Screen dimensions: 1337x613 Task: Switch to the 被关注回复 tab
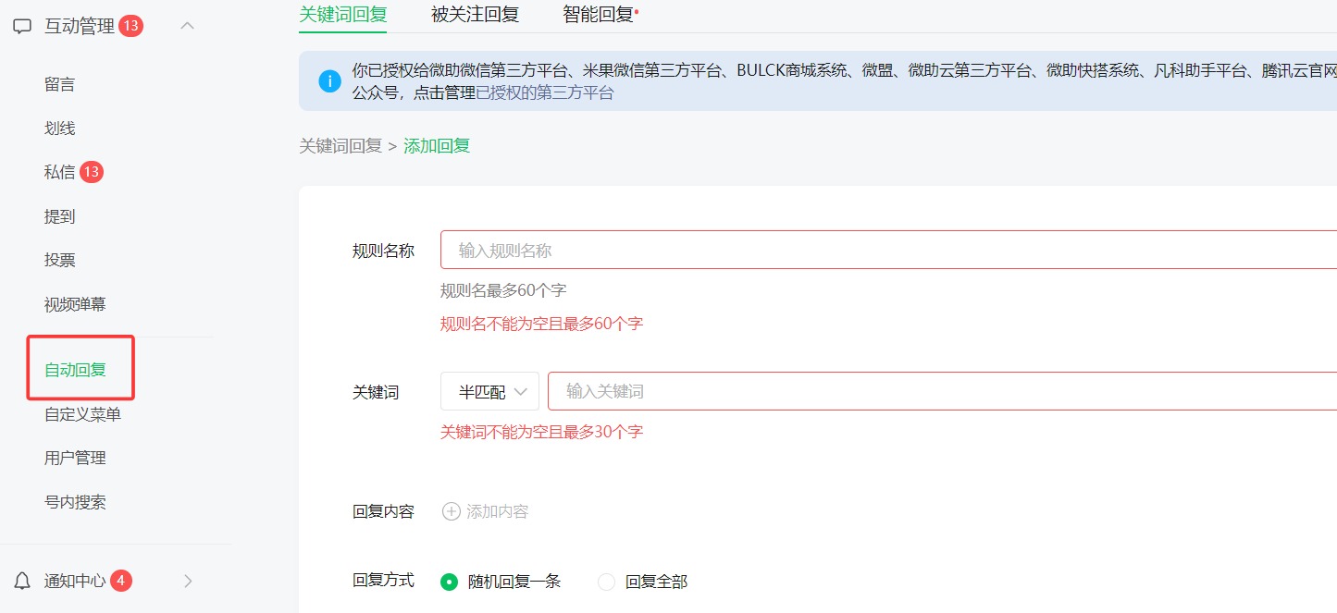pyautogui.click(x=474, y=14)
